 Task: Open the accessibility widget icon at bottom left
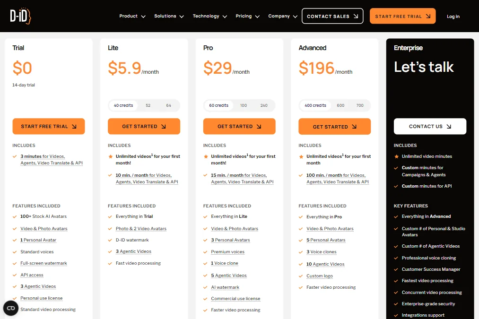11,308
